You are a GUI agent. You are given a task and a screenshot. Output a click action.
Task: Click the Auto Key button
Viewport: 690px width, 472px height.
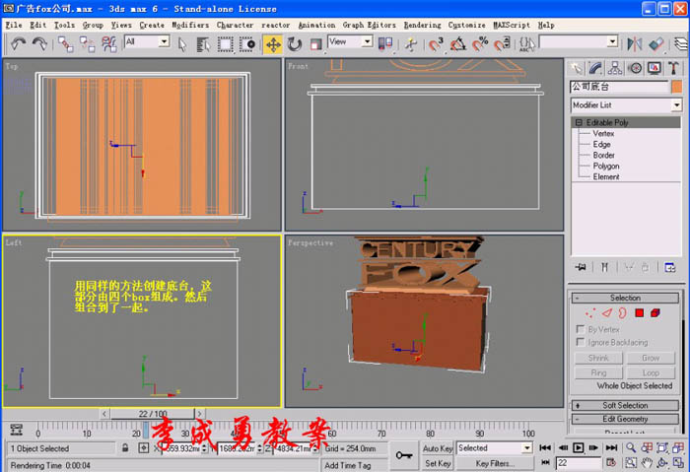438,448
